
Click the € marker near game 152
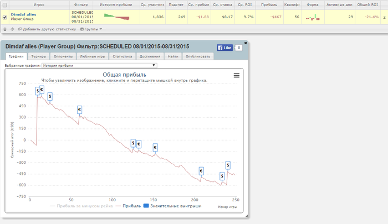(x=155, y=148)
